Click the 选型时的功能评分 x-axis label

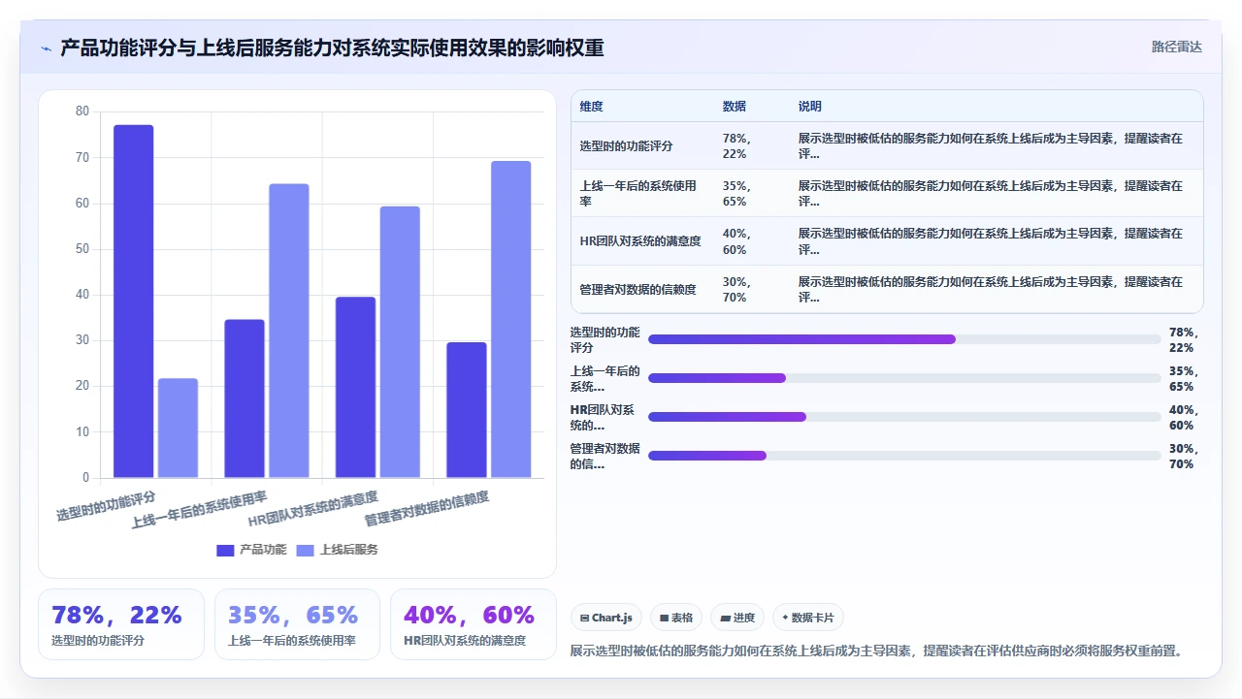click(x=106, y=506)
